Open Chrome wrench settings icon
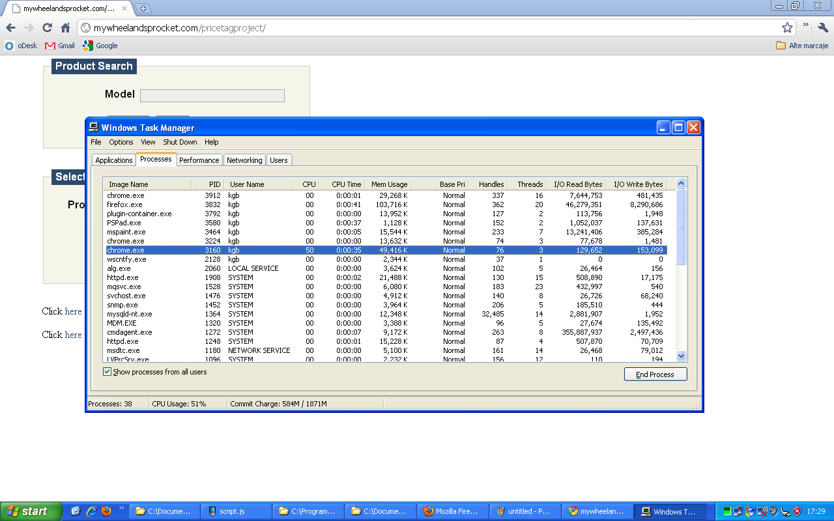This screenshot has height=521, width=834. 822,28
